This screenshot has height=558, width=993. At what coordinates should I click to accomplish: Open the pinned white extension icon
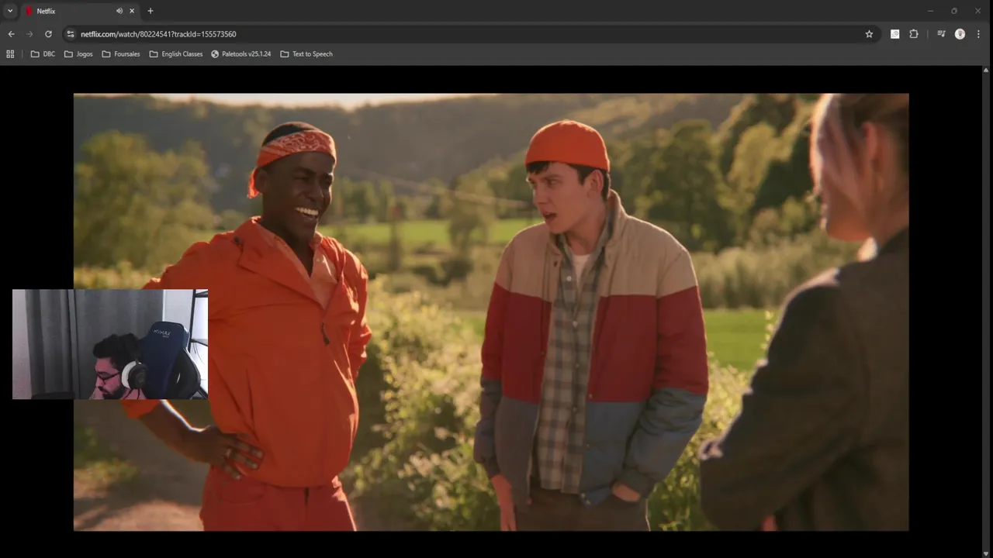[894, 34]
